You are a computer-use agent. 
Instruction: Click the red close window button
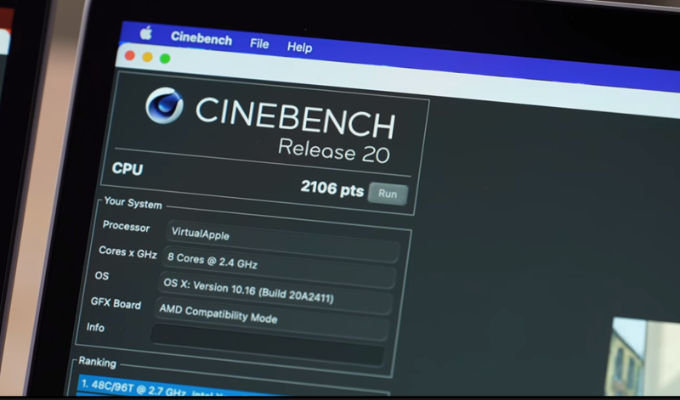coord(130,55)
